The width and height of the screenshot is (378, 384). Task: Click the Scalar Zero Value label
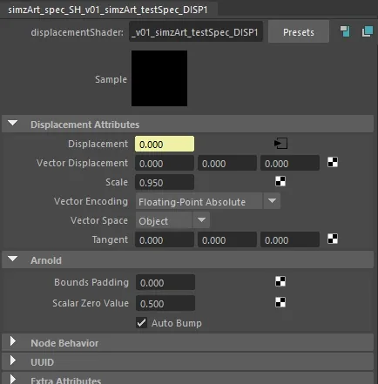pos(91,303)
